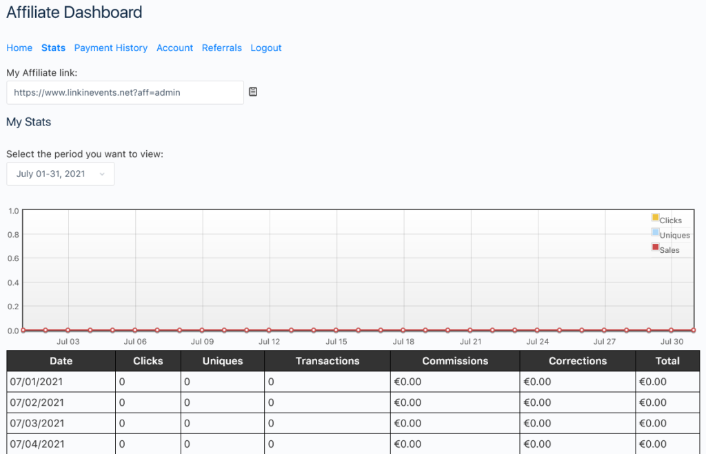Click the My Stats heading
This screenshot has width=706, height=454.
(28, 122)
